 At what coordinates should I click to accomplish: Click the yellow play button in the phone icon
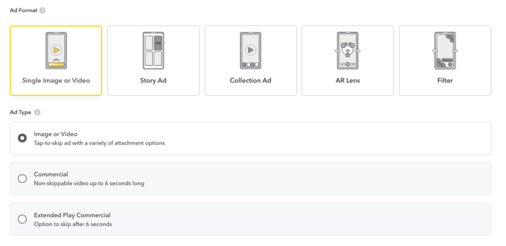tap(56, 50)
